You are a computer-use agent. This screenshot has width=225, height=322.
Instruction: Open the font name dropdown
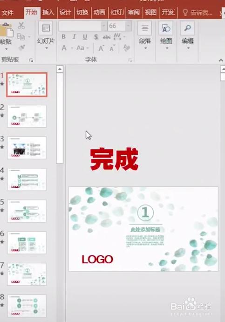point(104,26)
